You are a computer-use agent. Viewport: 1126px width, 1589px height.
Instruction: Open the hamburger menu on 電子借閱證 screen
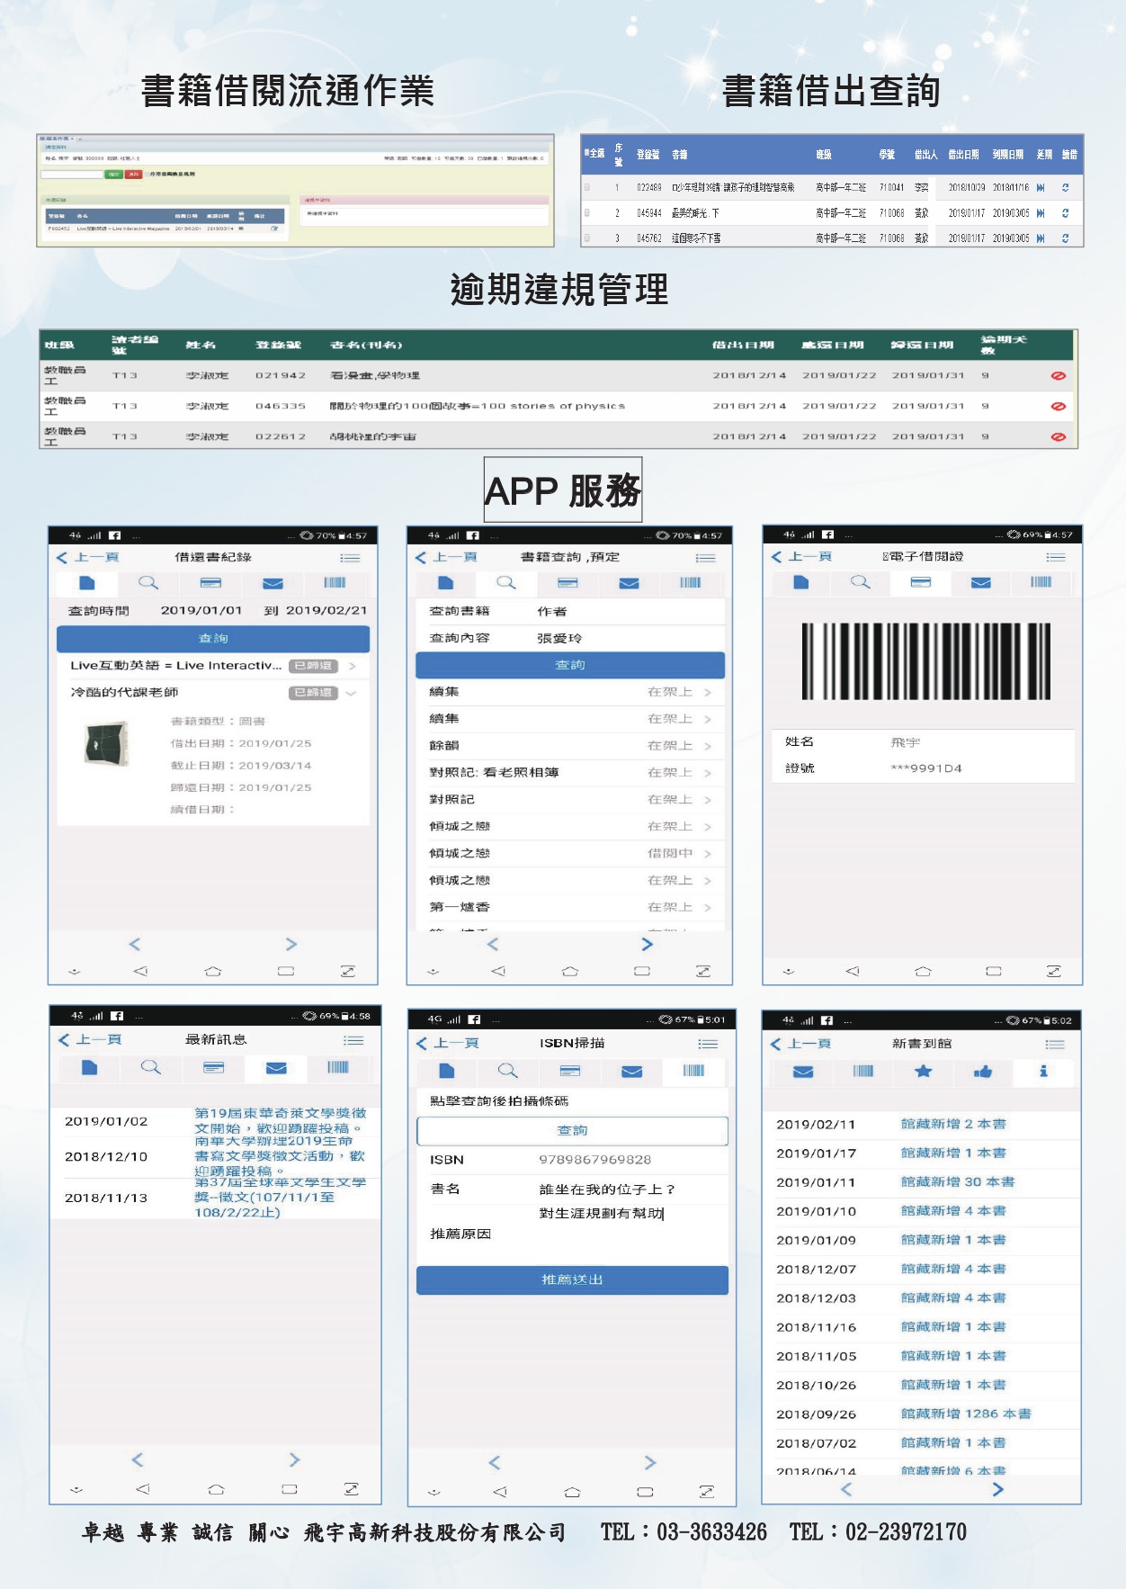[x=1056, y=557]
